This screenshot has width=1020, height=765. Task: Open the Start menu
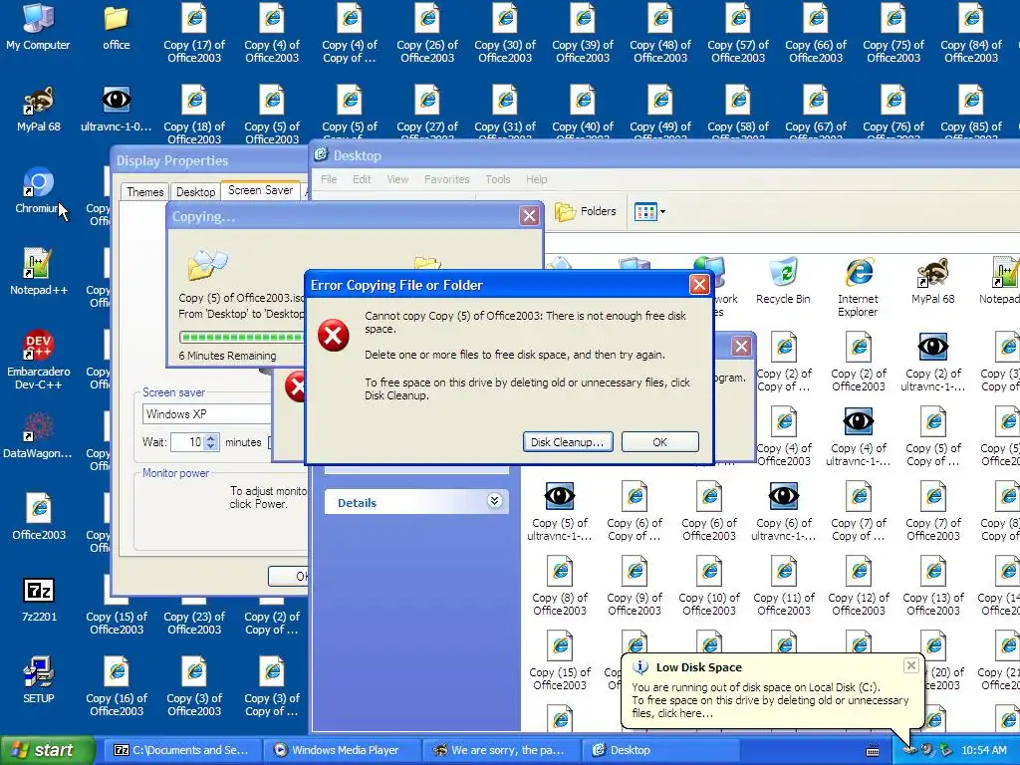click(x=47, y=750)
